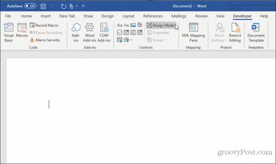Click the Save icon in title bar
The height and width of the screenshot is (164, 276).
click(43, 6)
